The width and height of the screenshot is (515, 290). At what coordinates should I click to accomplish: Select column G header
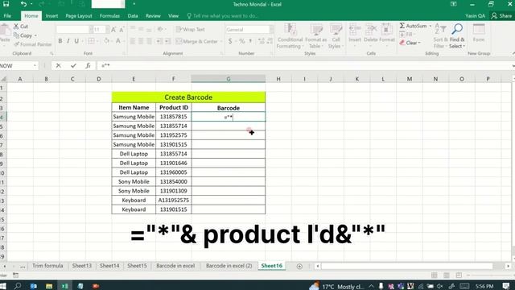229,79
